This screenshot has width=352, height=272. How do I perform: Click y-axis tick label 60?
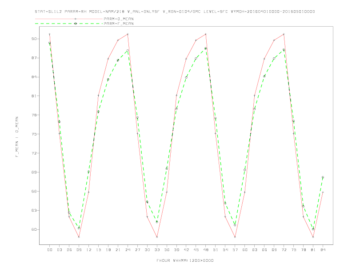click(x=34, y=230)
